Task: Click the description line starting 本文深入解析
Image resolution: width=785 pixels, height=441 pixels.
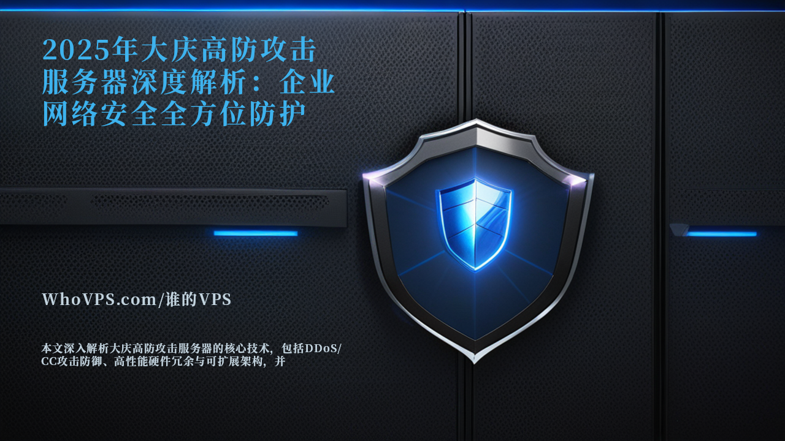Action: click(191, 349)
